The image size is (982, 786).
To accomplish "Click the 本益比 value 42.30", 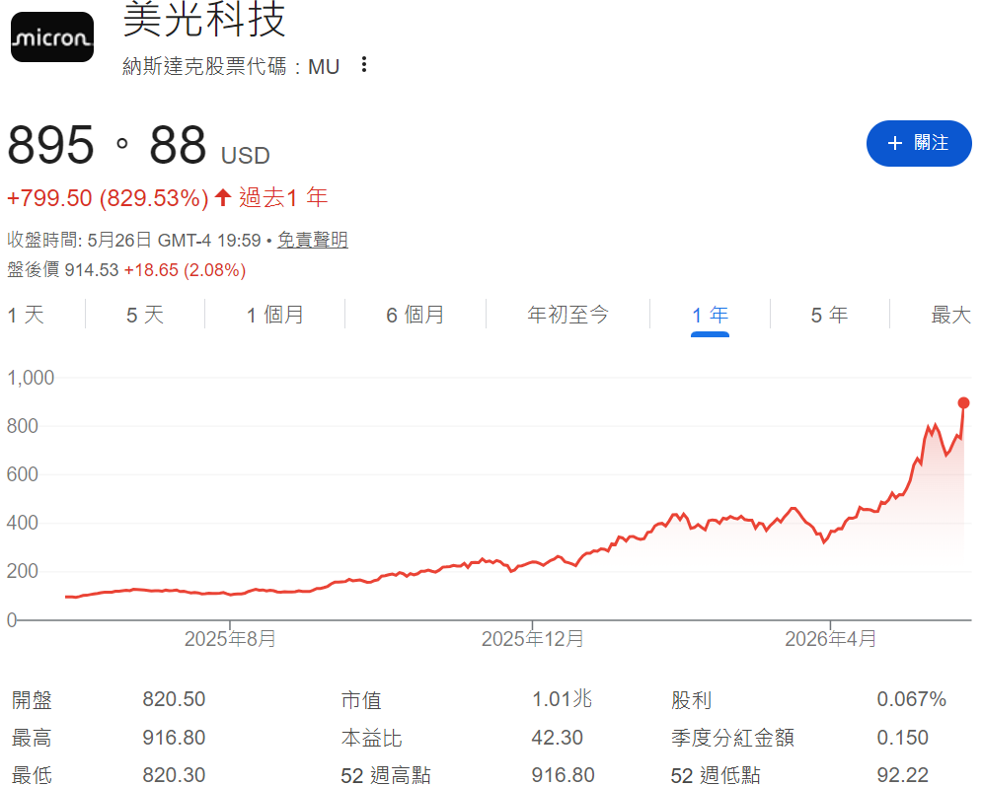I will (558, 738).
